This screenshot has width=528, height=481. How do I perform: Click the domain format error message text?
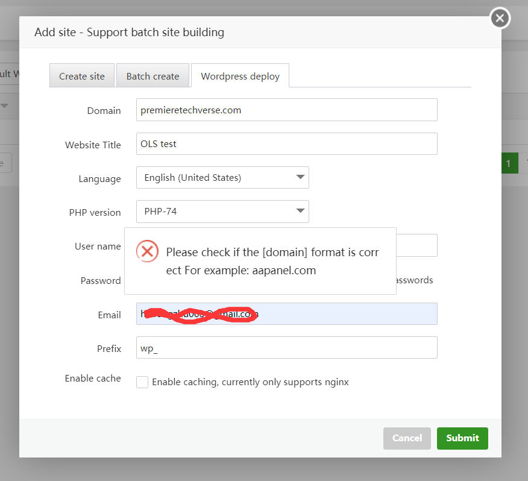coord(272,261)
